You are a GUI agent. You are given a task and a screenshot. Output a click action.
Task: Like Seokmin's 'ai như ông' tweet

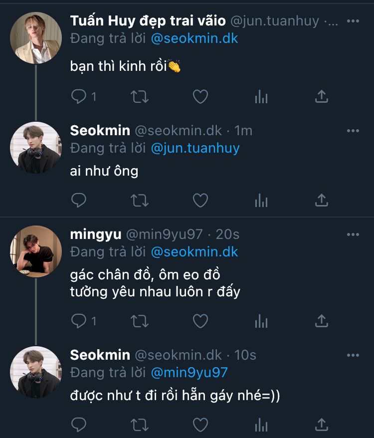(x=200, y=200)
